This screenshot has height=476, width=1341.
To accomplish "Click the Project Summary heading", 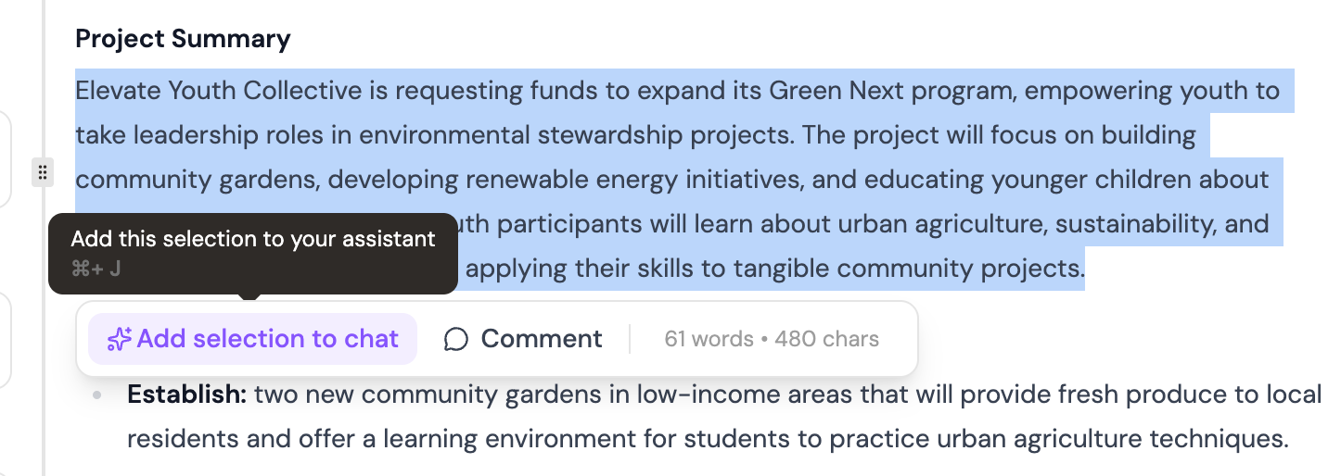I will point(183,39).
